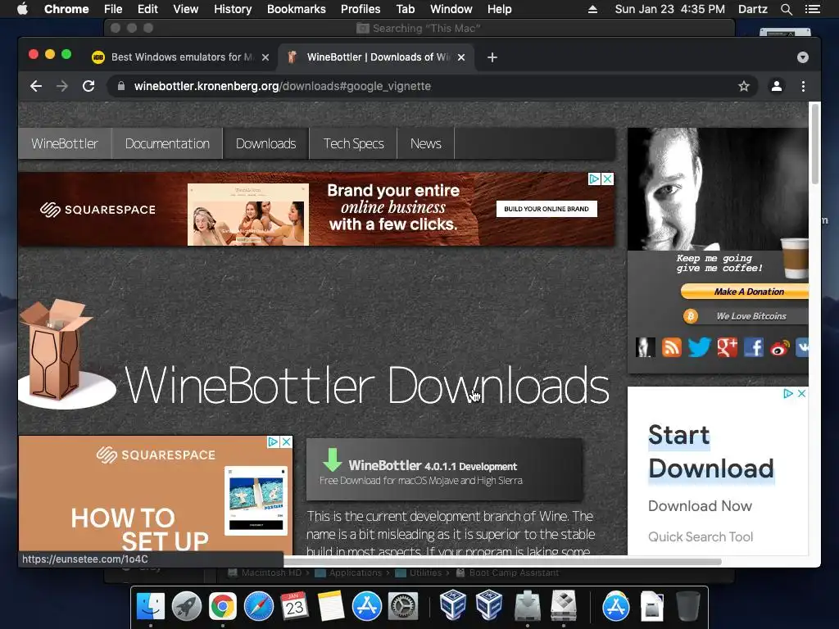Screen dimensions: 839x629
Task: Open Calendar from the Dock
Action: point(294,606)
